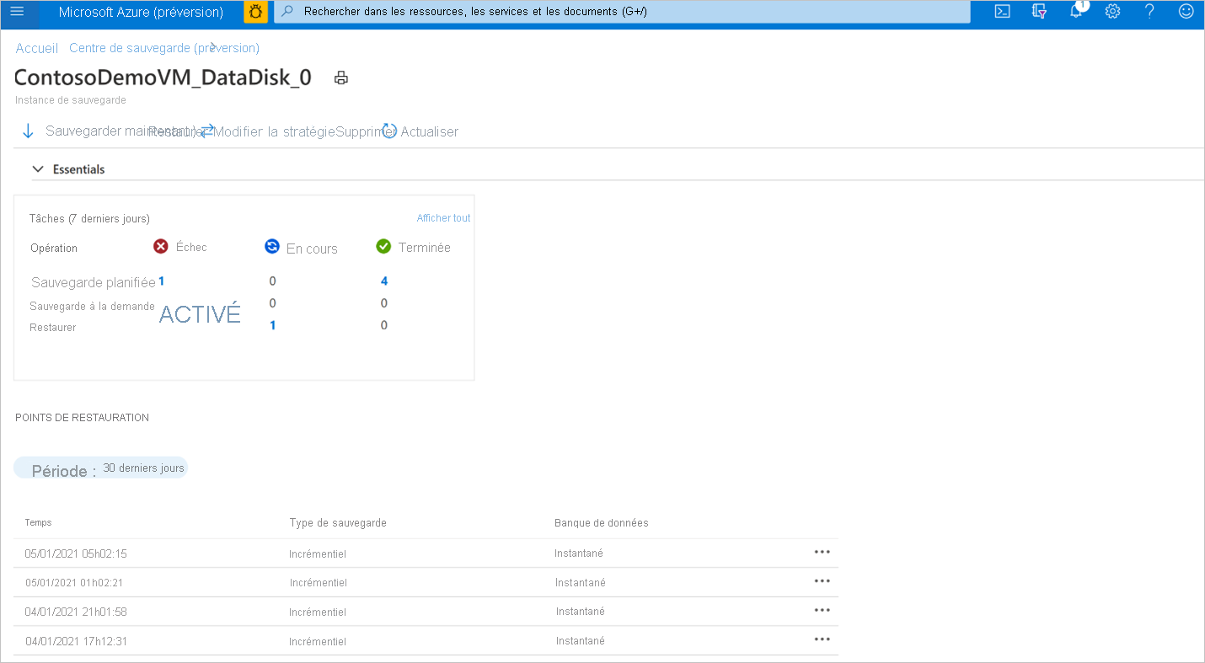The height and width of the screenshot is (663, 1205).
Task: Open the help question mark icon
Action: pos(1149,12)
